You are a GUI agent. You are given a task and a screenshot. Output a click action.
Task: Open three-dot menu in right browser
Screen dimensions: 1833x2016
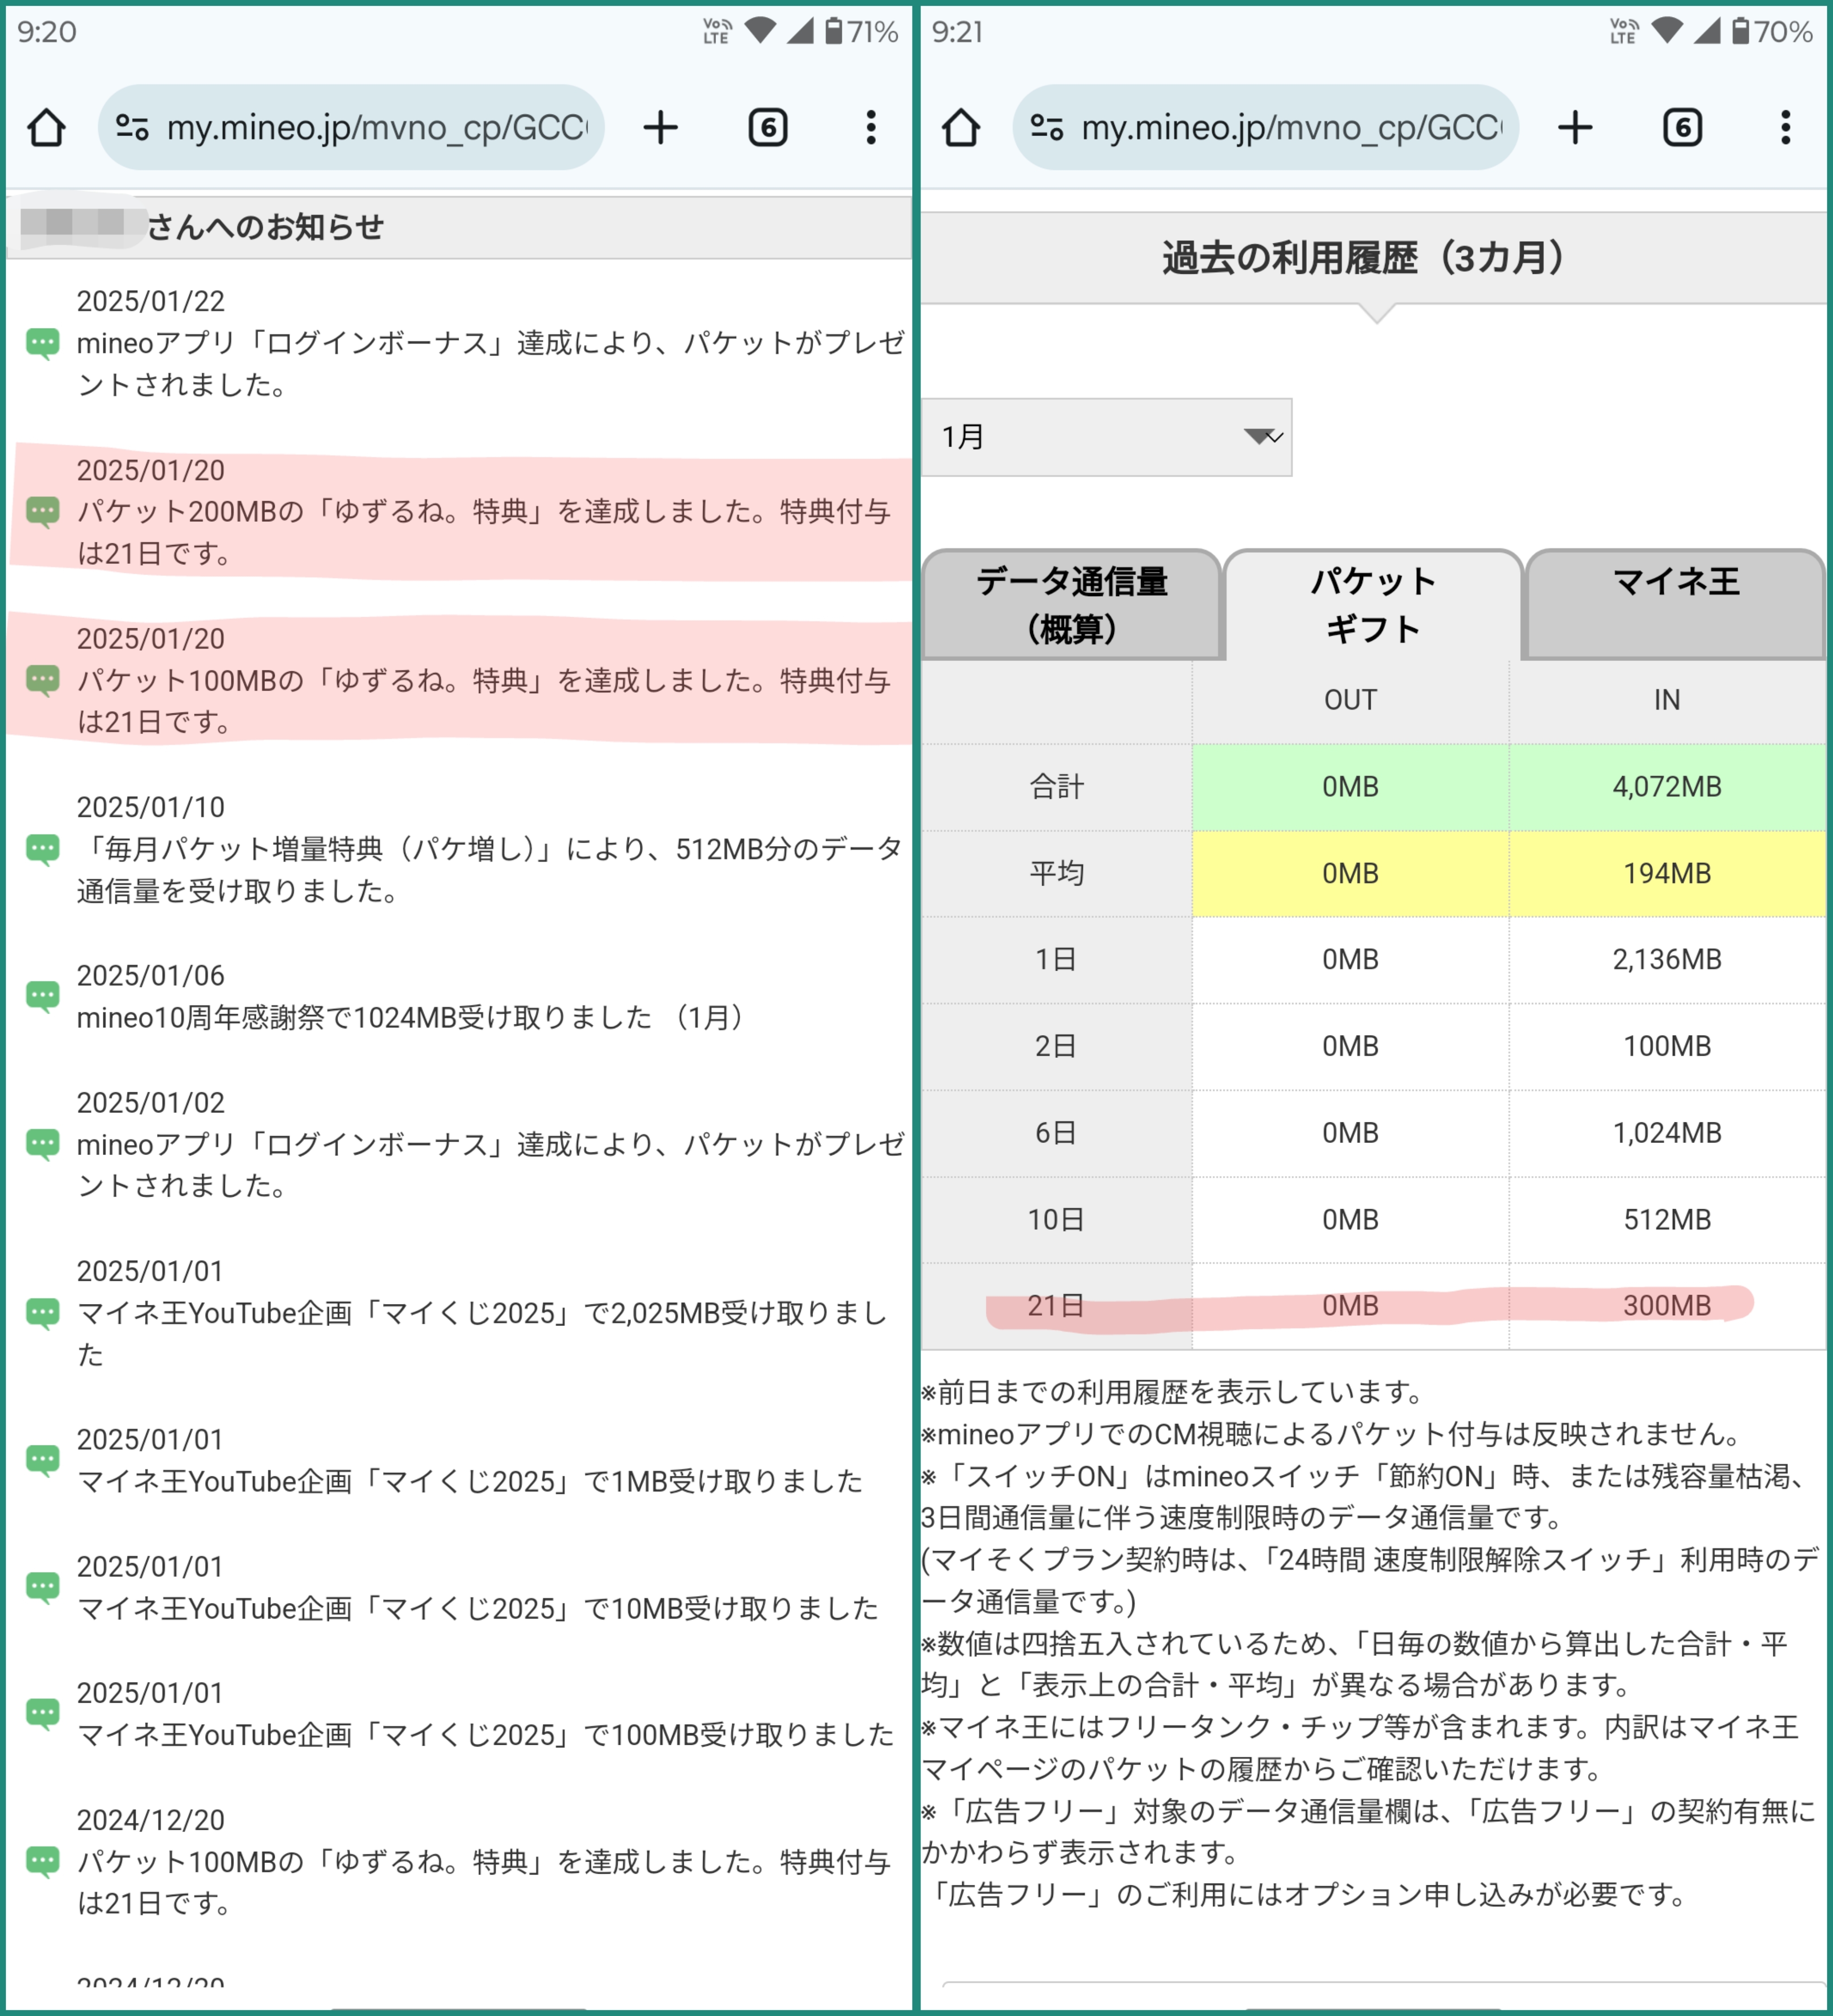click(1786, 128)
